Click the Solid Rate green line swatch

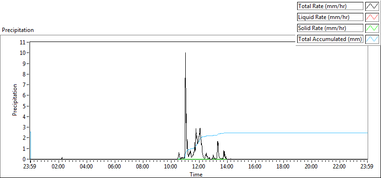372,28
